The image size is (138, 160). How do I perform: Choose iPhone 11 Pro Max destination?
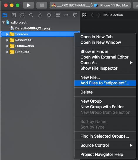[114, 5]
